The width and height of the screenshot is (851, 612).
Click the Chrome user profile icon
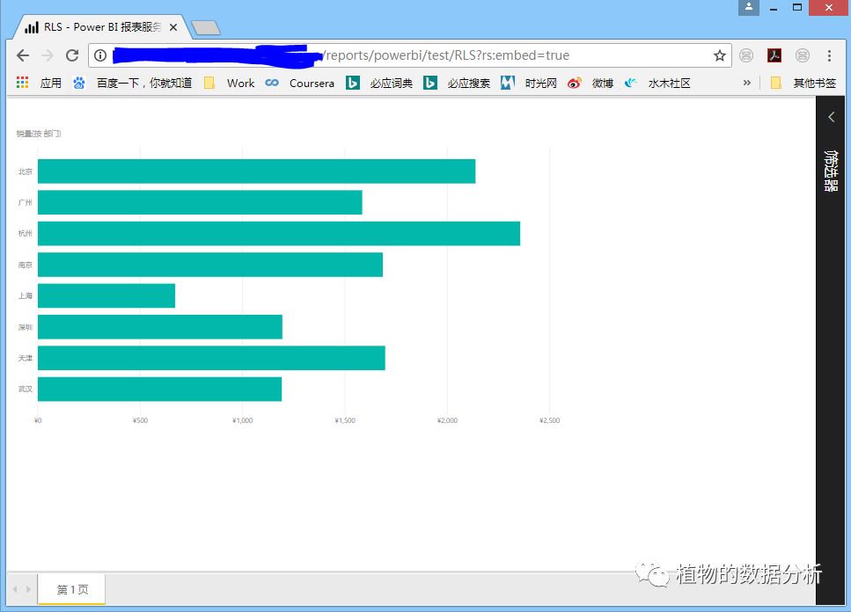[x=749, y=8]
